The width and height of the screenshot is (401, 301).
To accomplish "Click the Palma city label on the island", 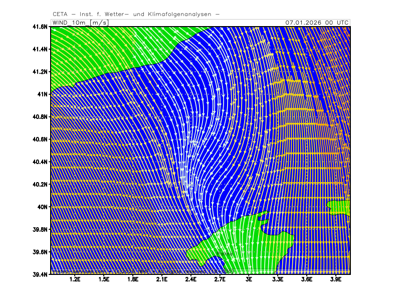I will (x=225, y=254).
